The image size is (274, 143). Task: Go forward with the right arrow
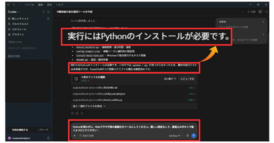point(19,5)
